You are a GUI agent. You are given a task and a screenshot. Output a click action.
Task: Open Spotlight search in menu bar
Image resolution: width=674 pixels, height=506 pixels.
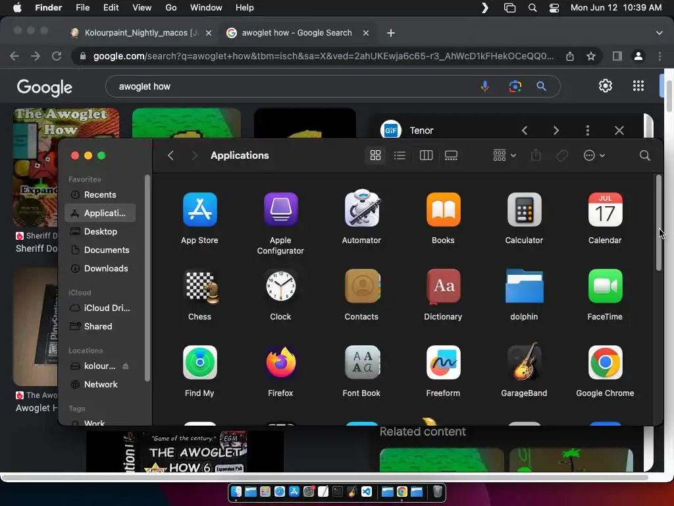(532, 8)
